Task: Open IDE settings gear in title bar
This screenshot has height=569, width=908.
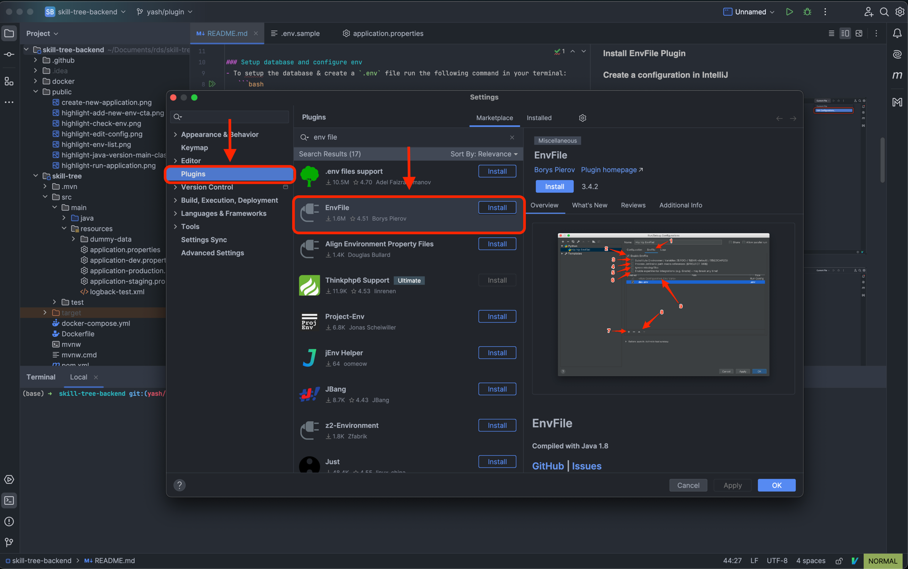Action: pos(900,12)
